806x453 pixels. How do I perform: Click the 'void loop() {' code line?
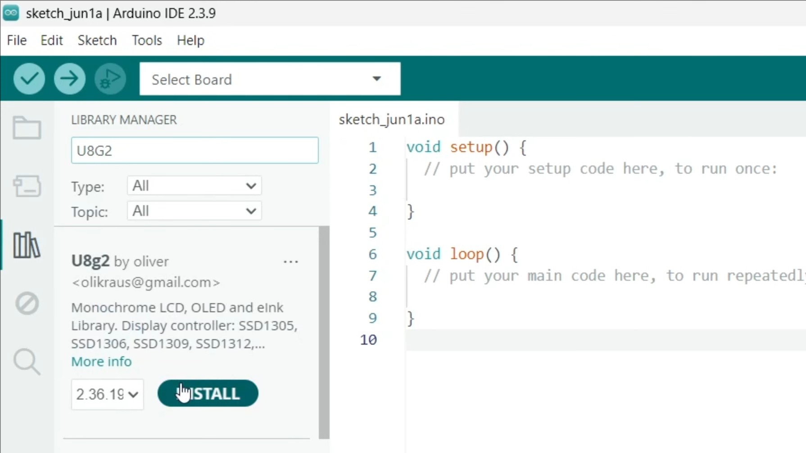(462, 254)
